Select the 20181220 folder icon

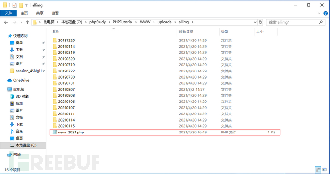[x=55, y=41]
